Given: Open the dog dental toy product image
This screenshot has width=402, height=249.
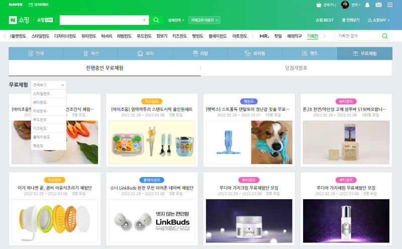Looking at the screenshot, I should [x=249, y=142].
